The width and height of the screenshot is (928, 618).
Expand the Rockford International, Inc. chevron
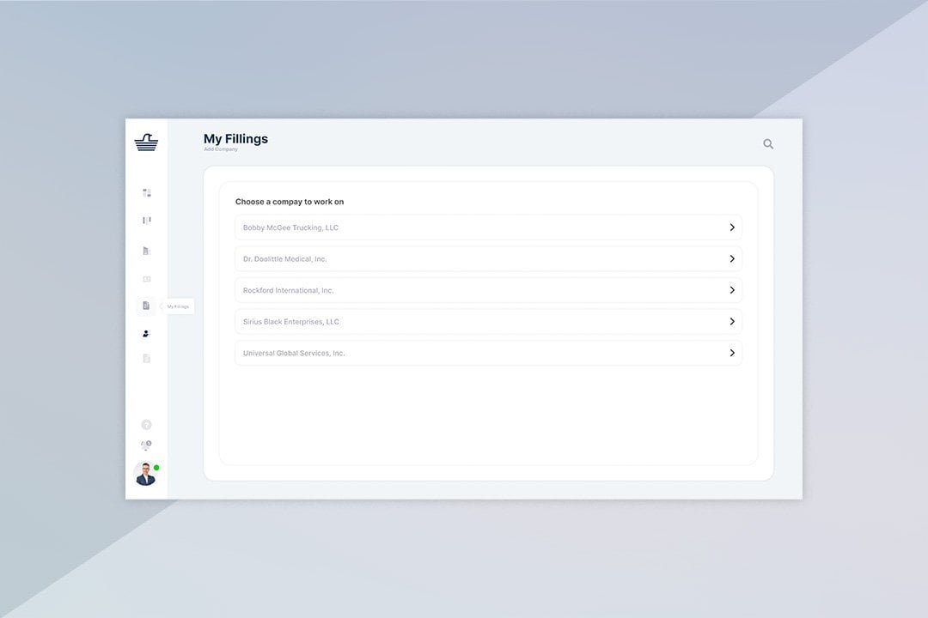point(732,290)
